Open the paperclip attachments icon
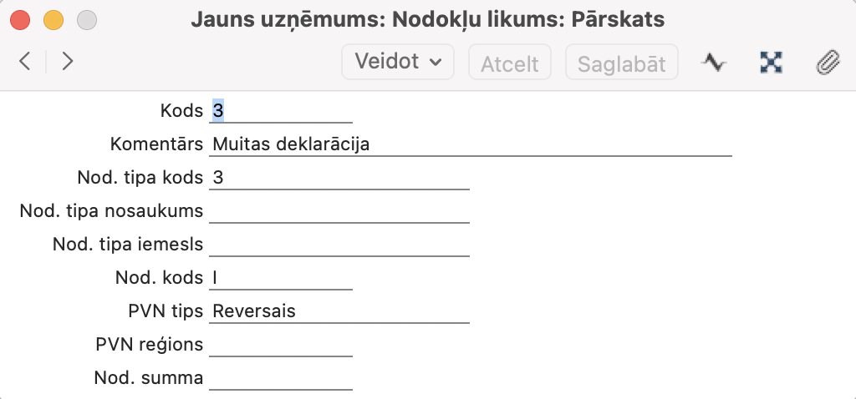This screenshot has width=856, height=399. (x=827, y=63)
